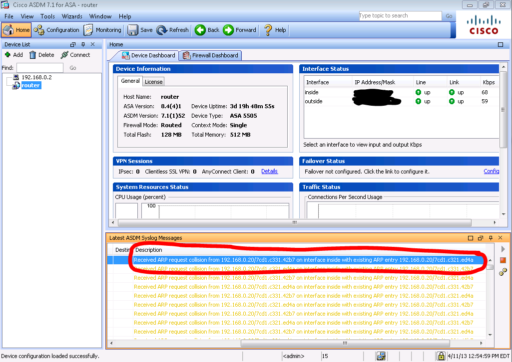Open VPN Sessions Details link

tap(269, 171)
